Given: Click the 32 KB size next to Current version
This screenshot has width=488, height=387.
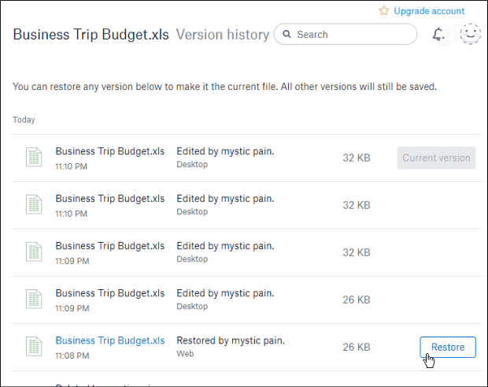Looking at the screenshot, I should [x=357, y=158].
